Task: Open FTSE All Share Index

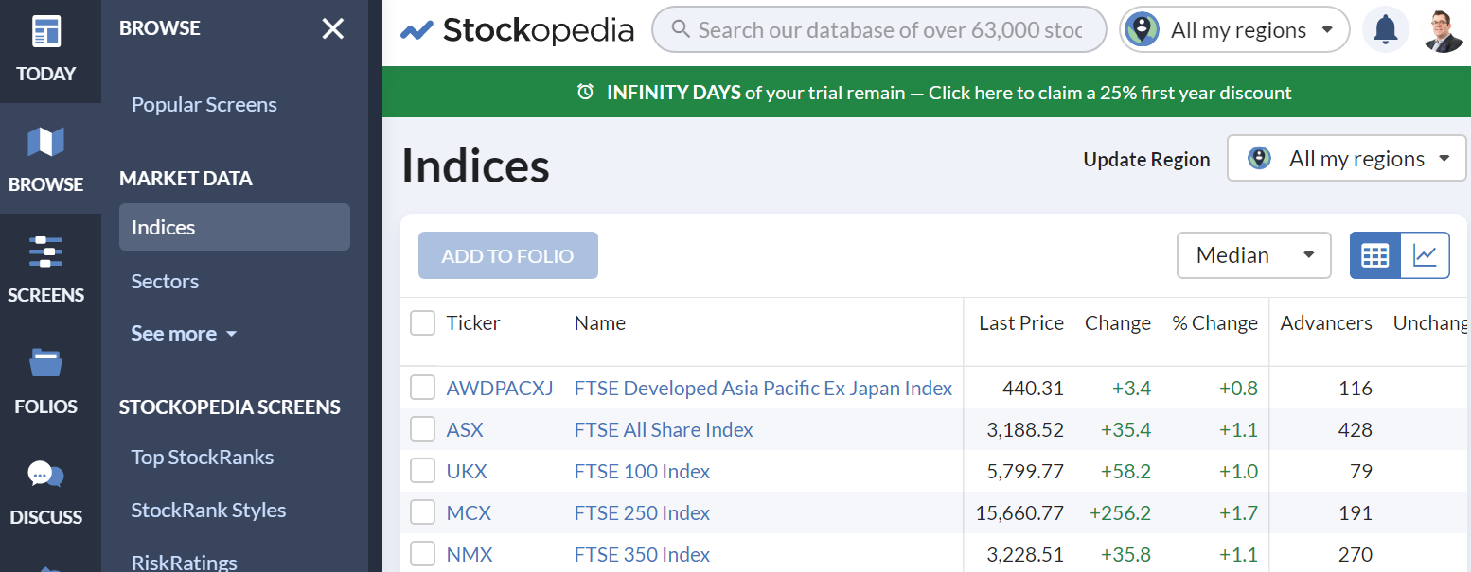Action: pyautogui.click(x=664, y=429)
